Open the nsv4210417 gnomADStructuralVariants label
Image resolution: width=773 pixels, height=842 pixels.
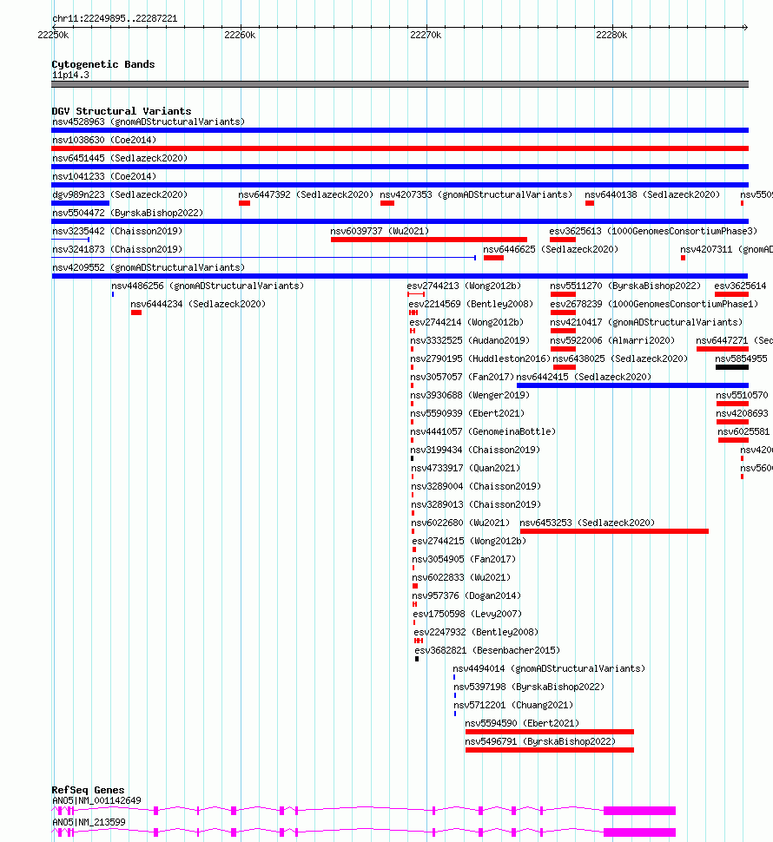pyautogui.click(x=646, y=323)
